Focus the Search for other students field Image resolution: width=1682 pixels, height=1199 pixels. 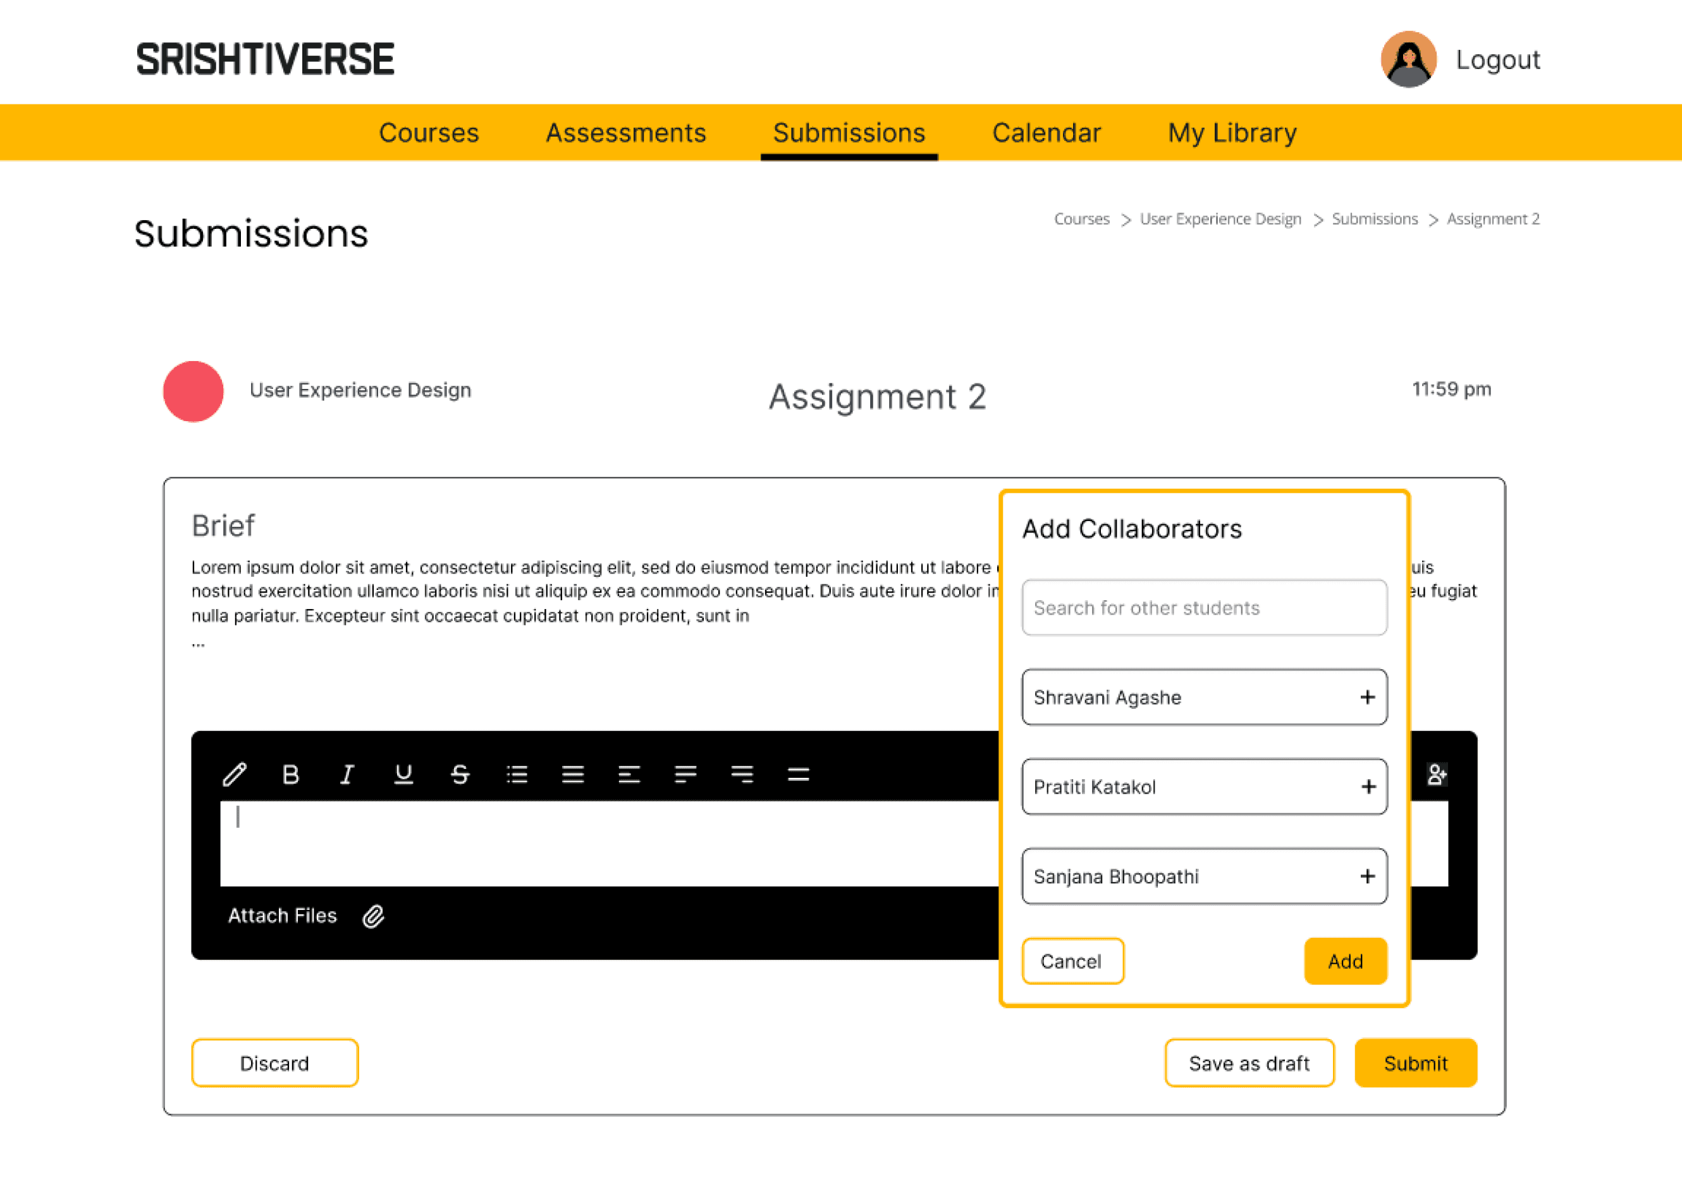pyautogui.click(x=1204, y=608)
